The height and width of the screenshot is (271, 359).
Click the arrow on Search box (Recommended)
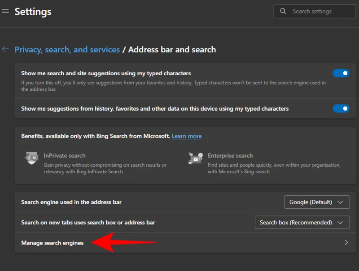click(x=341, y=222)
